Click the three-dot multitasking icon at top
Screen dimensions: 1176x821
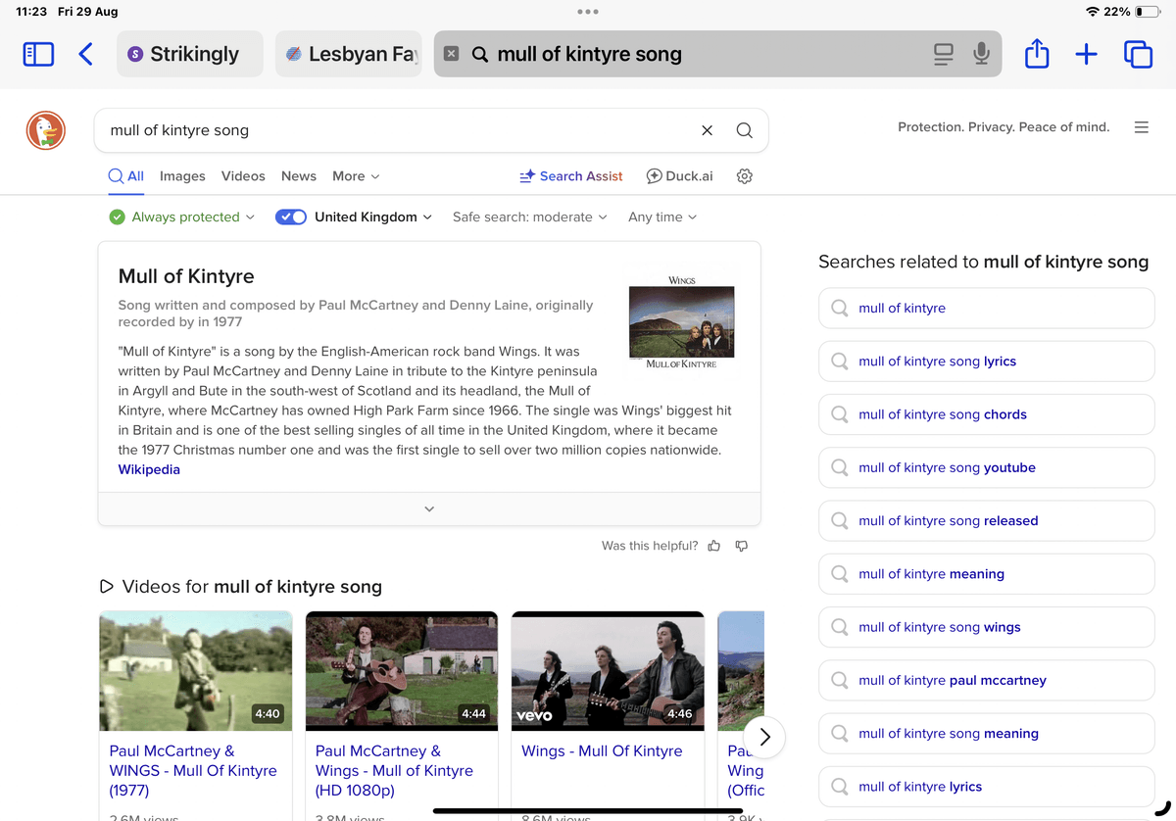(588, 12)
